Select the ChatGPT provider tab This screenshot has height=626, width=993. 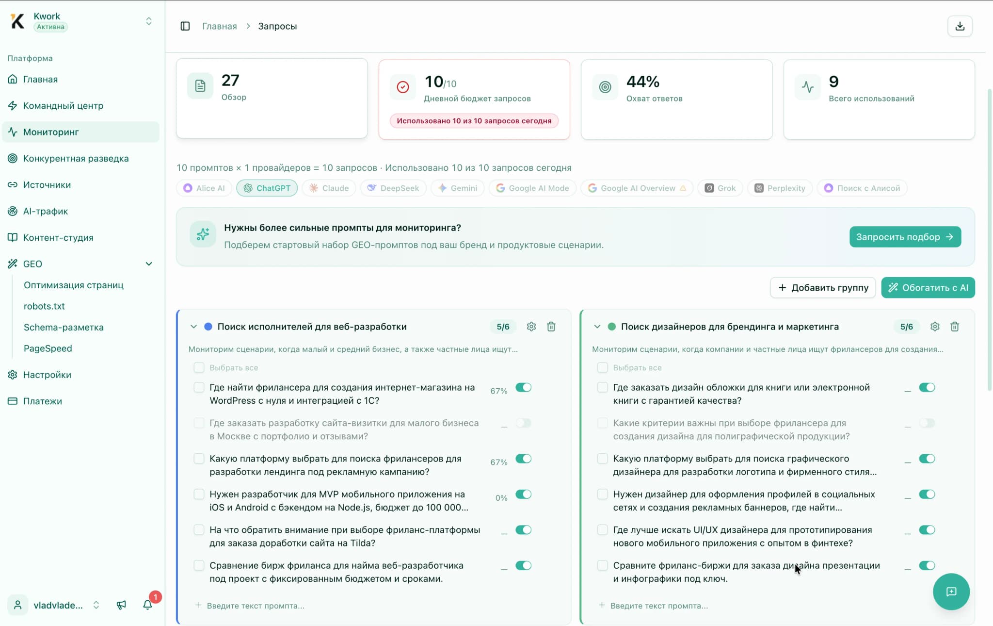point(267,188)
